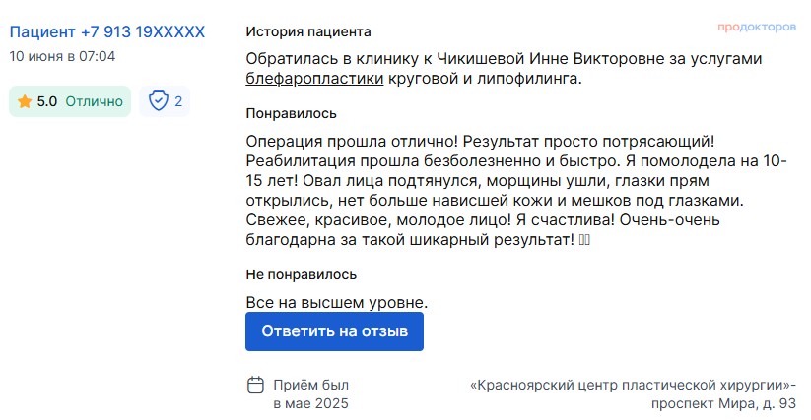Open patient profile link +7 913 19XXXXX
This screenshot has height=420, width=811.
point(107,32)
